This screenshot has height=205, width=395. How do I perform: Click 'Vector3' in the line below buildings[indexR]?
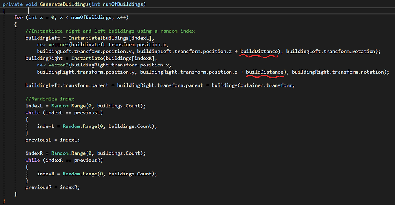click(x=58, y=65)
